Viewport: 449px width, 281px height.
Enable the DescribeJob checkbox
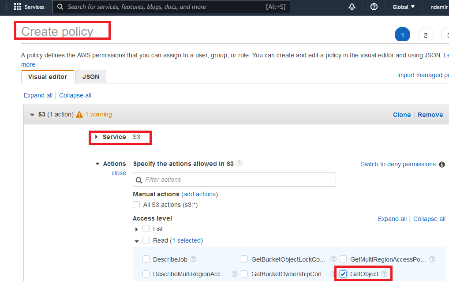point(146,259)
